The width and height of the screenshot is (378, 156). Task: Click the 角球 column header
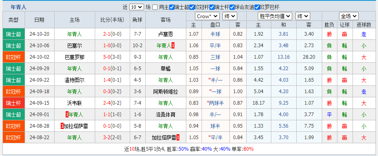pos(137,20)
